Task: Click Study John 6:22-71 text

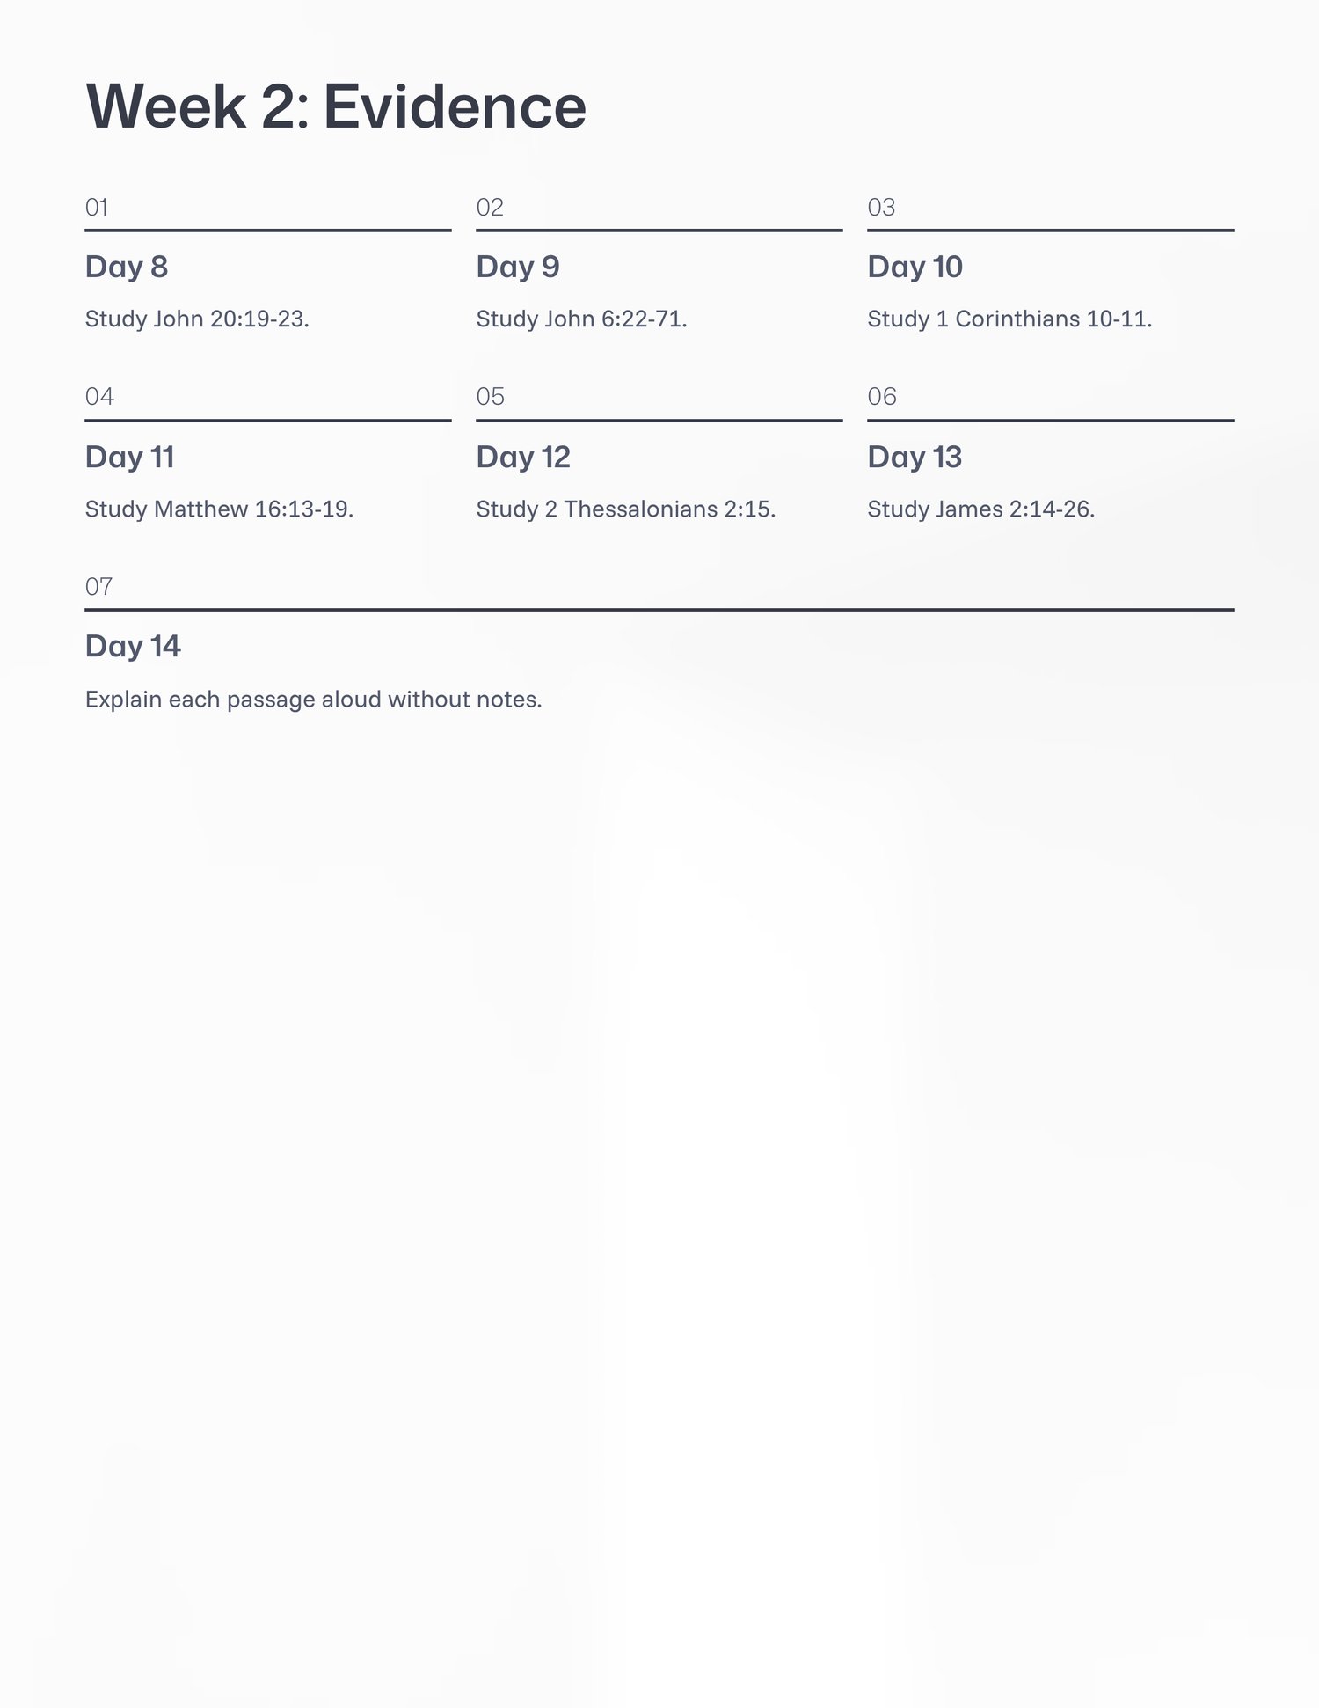Action: 581,319
